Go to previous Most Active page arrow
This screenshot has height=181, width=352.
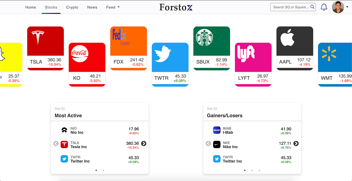point(56,143)
